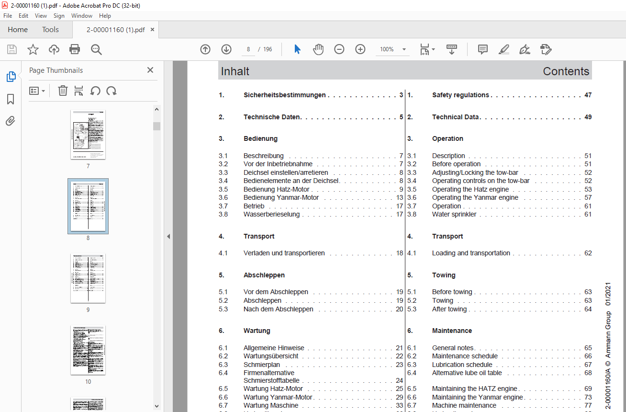This screenshot has width=626, height=412.
Task: Click thumbnail panel scroll up arrow
Action: tap(157, 109)
